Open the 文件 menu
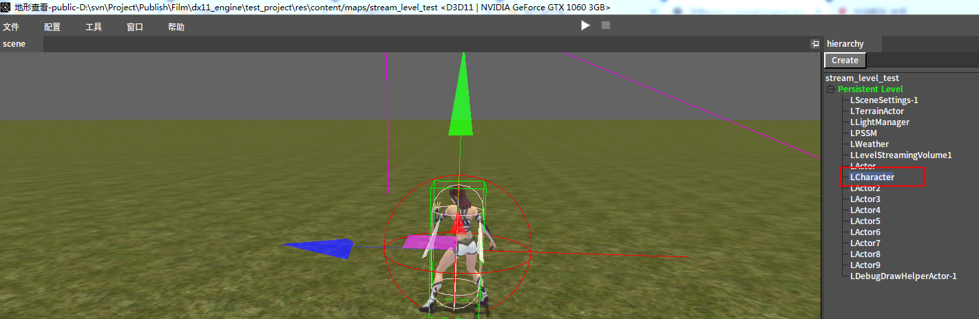This screenshot has height=319, width=979. pyautogui.click(x=10, y=27)
